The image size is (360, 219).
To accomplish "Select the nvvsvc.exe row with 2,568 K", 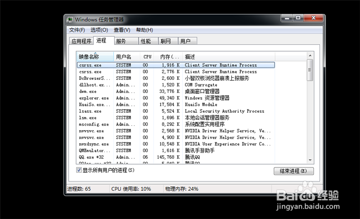I will 175,131.
